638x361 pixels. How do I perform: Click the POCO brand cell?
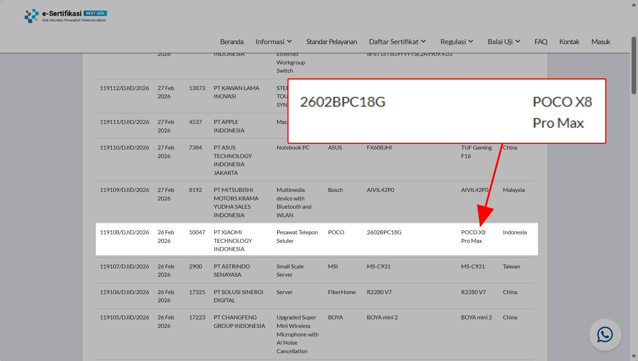click(336, 232)
